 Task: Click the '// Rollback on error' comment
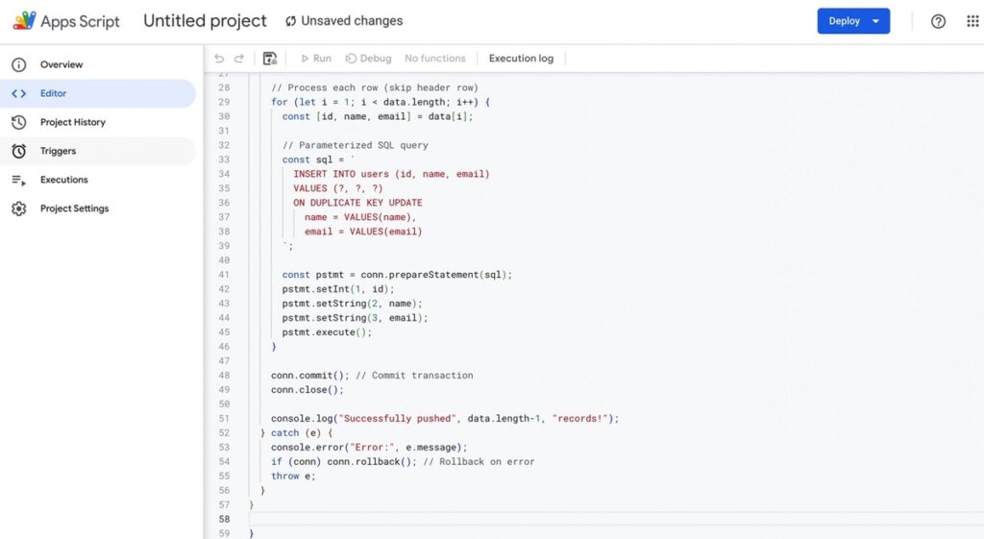(479, 462)
